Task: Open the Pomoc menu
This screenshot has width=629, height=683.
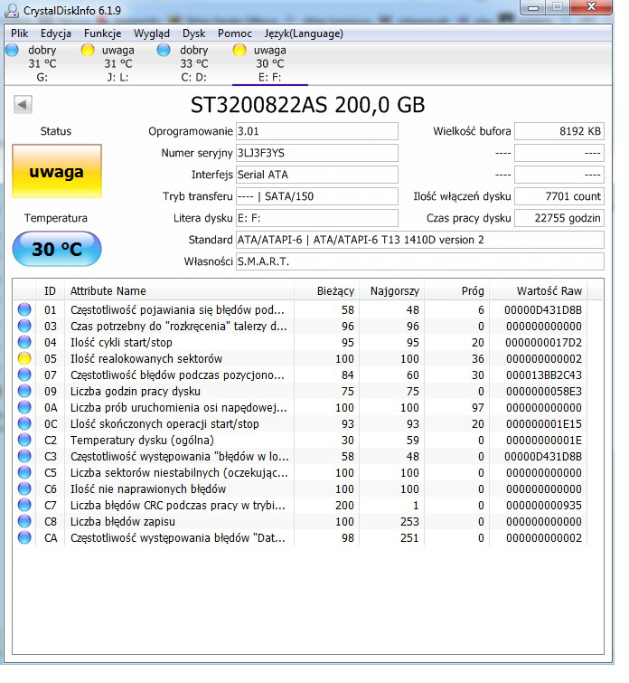Action: coord(235,33)
